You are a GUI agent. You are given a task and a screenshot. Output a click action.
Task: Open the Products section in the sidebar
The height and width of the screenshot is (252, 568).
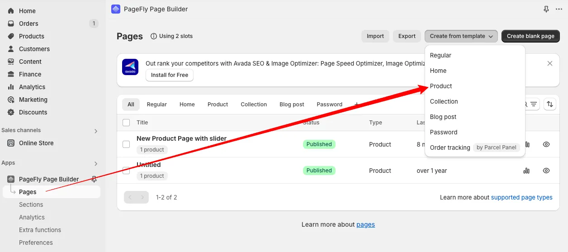(x=32, y=36)
